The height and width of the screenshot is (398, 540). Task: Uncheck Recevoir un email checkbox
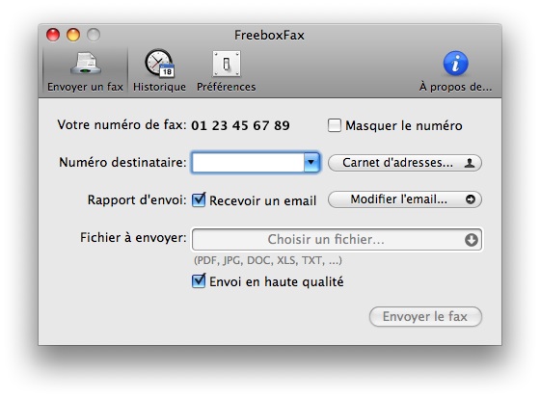pos(199,199)
